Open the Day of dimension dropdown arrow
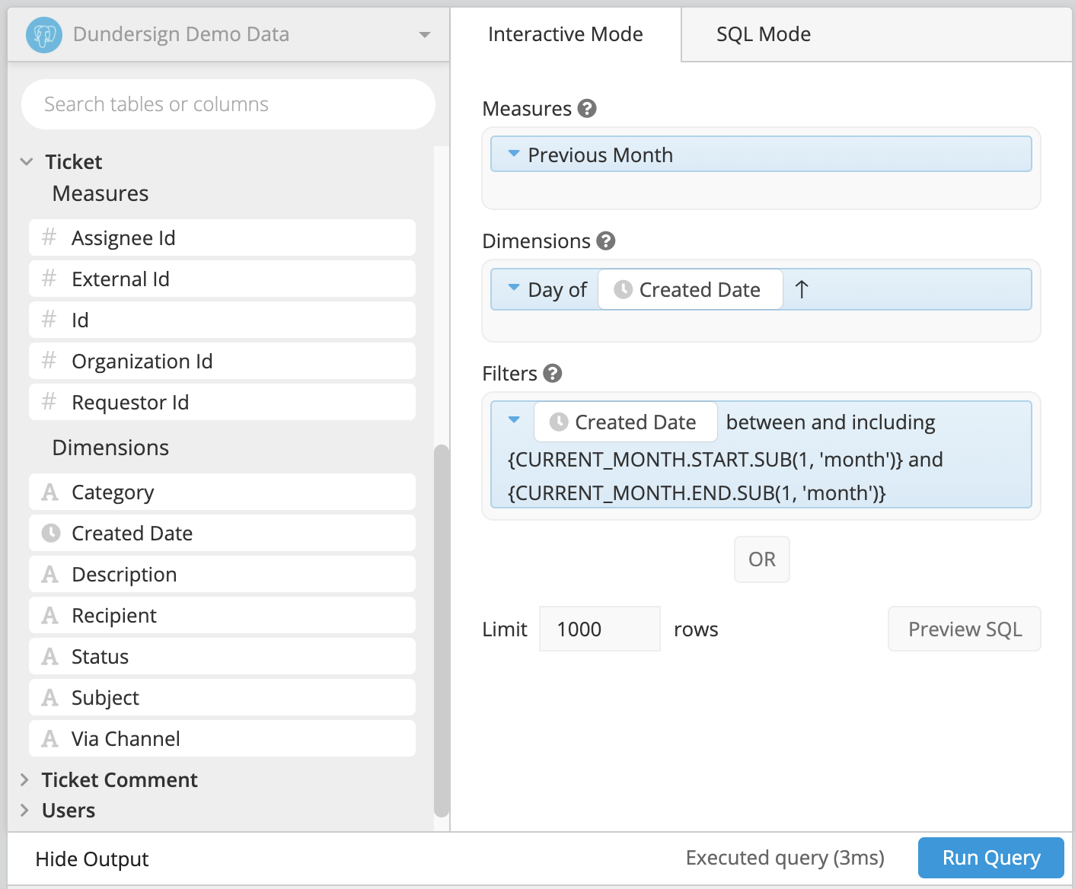The height and width of the screenshot is (889, 1075). pyautogui.click(x=514, y=288)
